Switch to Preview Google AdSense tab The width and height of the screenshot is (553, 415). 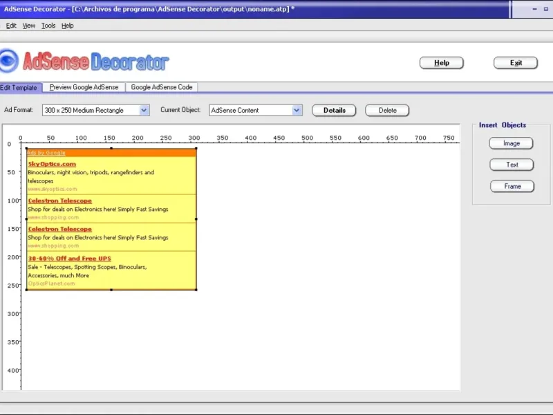click(84, 87)
